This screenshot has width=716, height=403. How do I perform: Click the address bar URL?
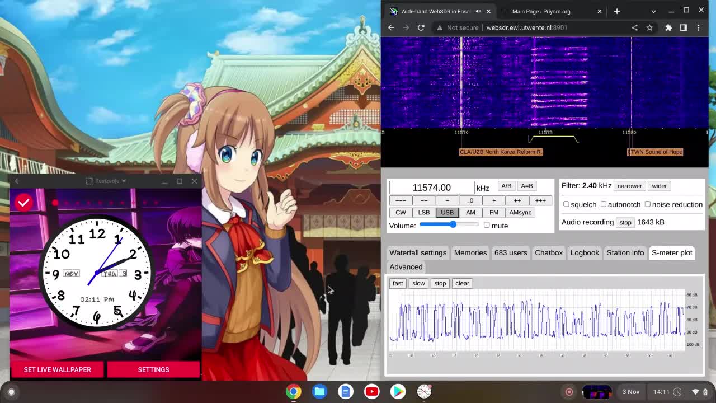pos(527,27)
